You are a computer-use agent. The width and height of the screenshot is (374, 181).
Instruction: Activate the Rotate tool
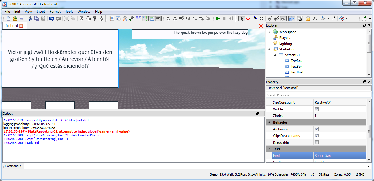[x=261, y=18]
